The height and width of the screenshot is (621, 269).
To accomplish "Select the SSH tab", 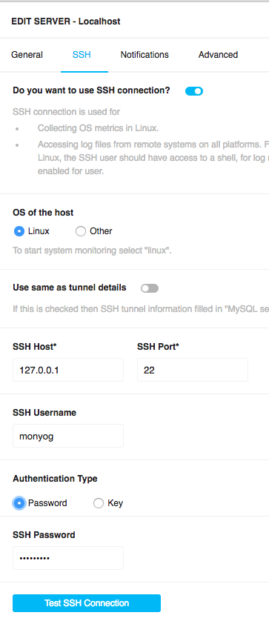I will point(82,55).
